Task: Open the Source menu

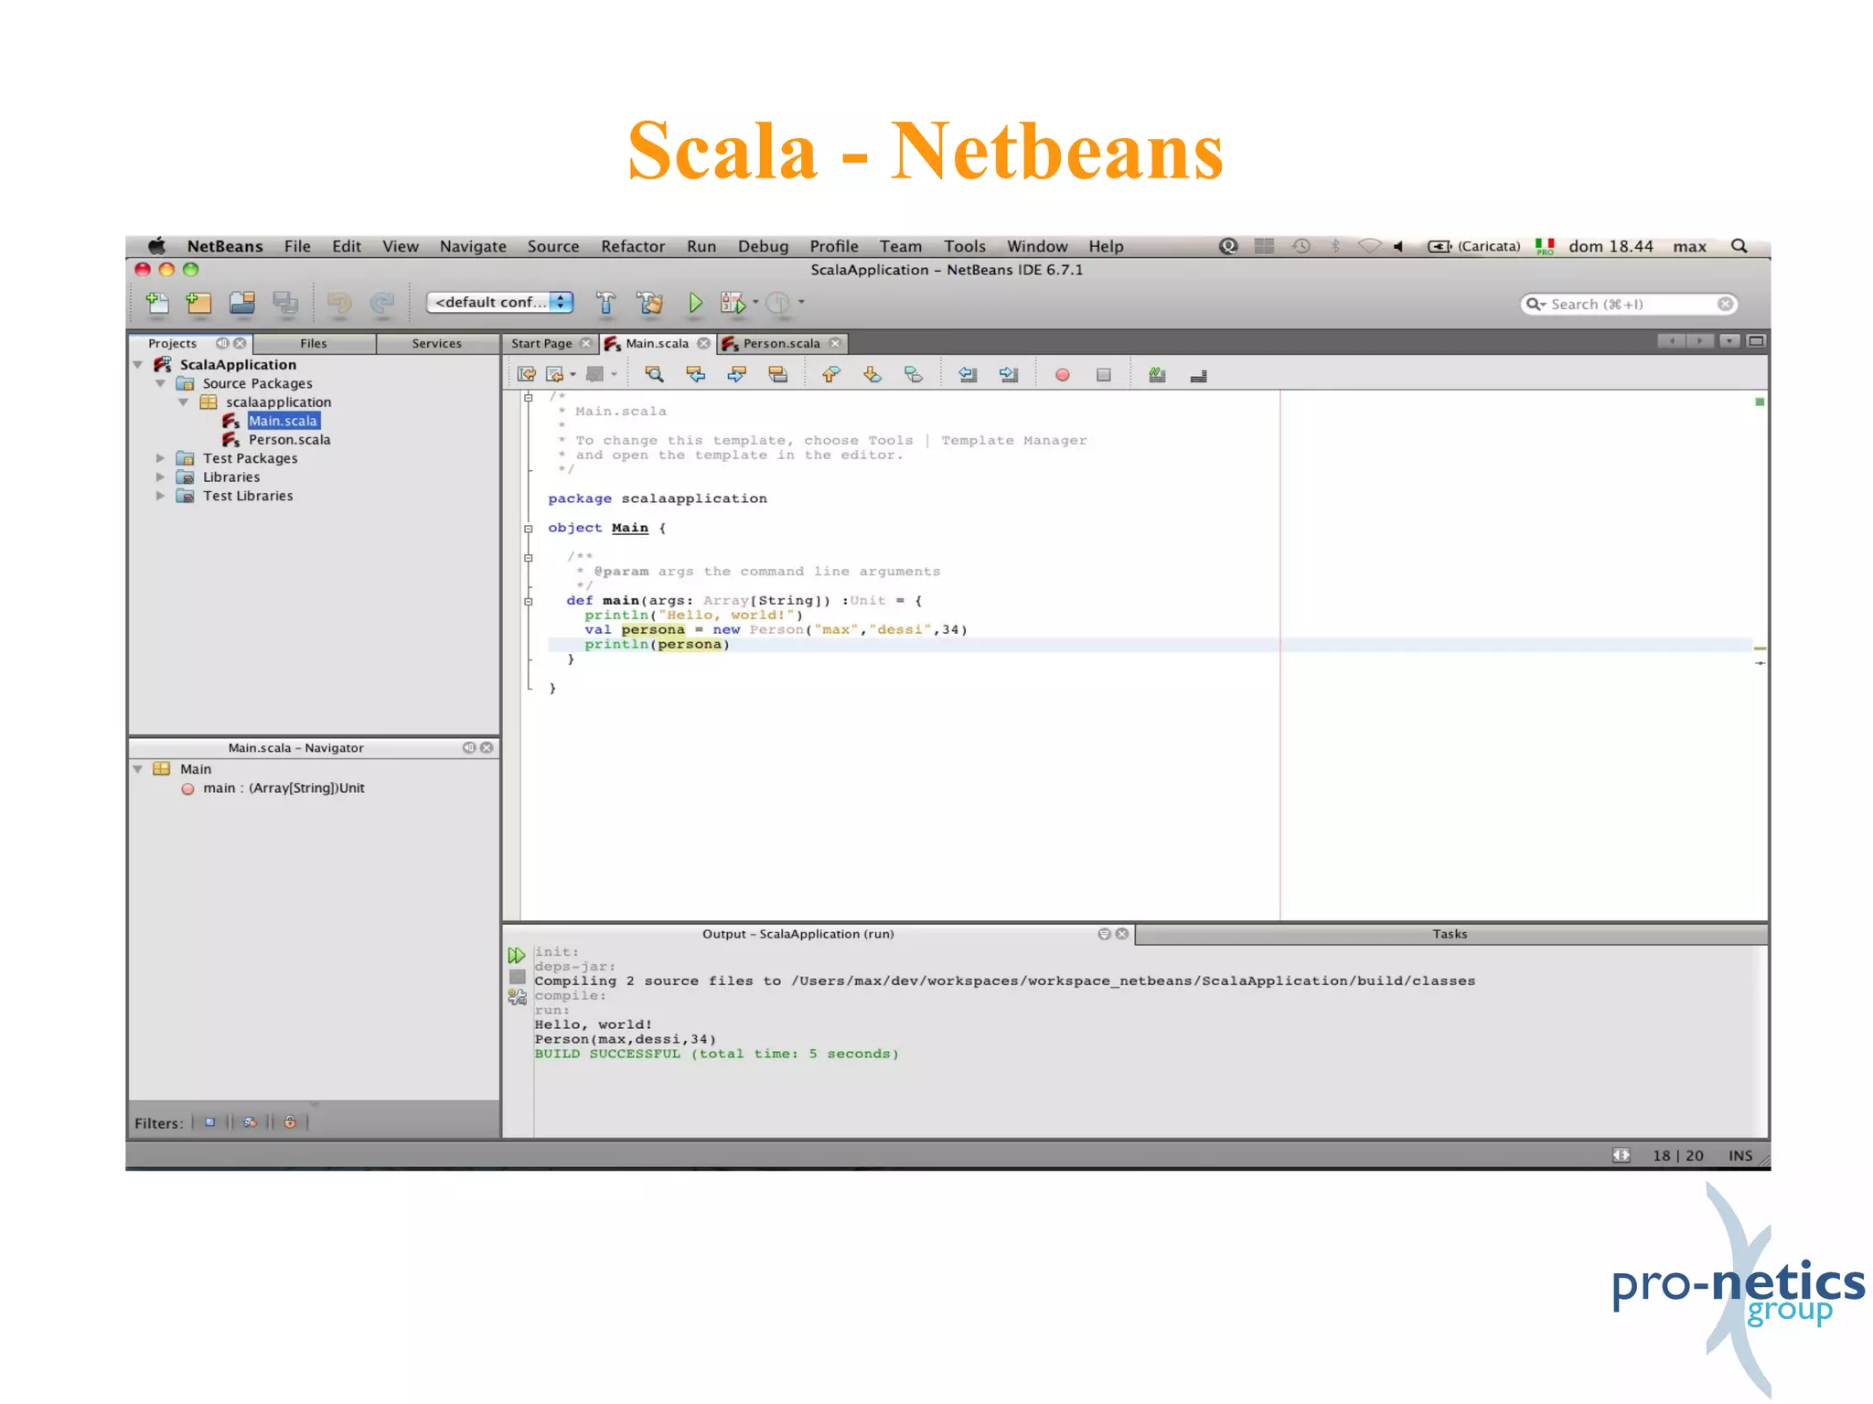Action: (x=553, y=246)
